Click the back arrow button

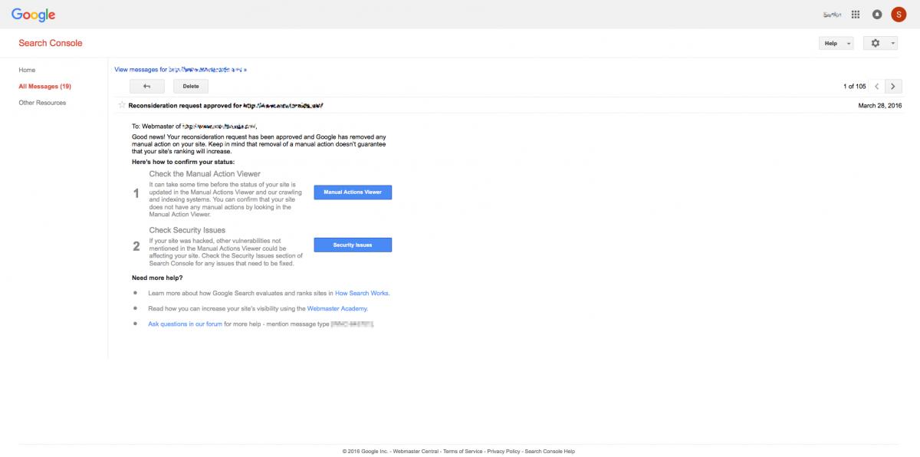tap(146, 87)
